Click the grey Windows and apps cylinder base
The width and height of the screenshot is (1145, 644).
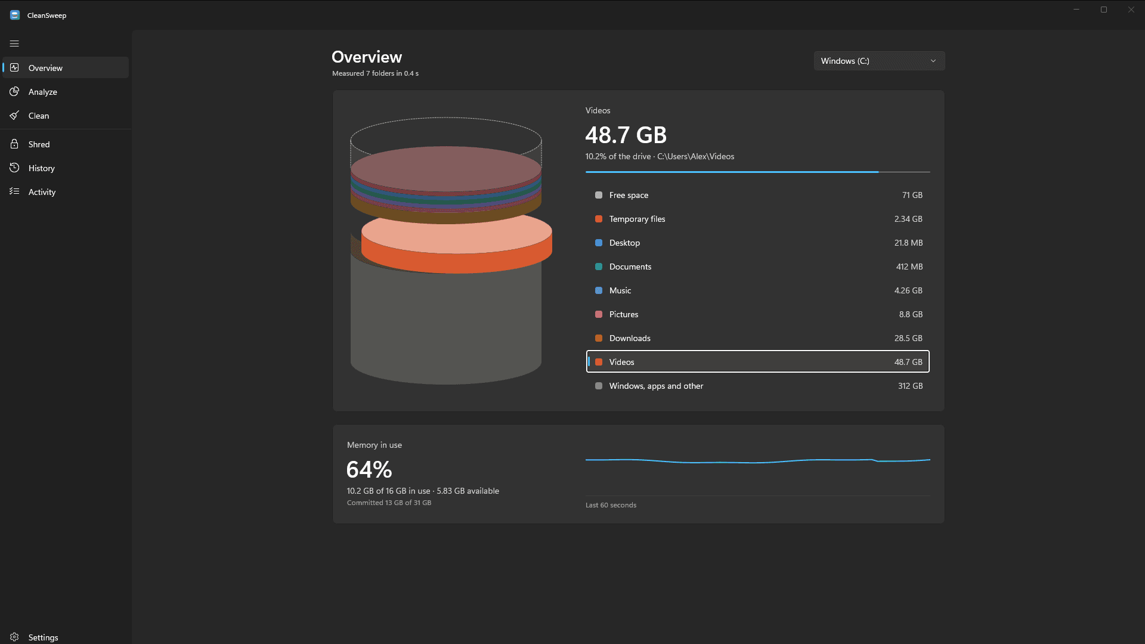point(446,328)
